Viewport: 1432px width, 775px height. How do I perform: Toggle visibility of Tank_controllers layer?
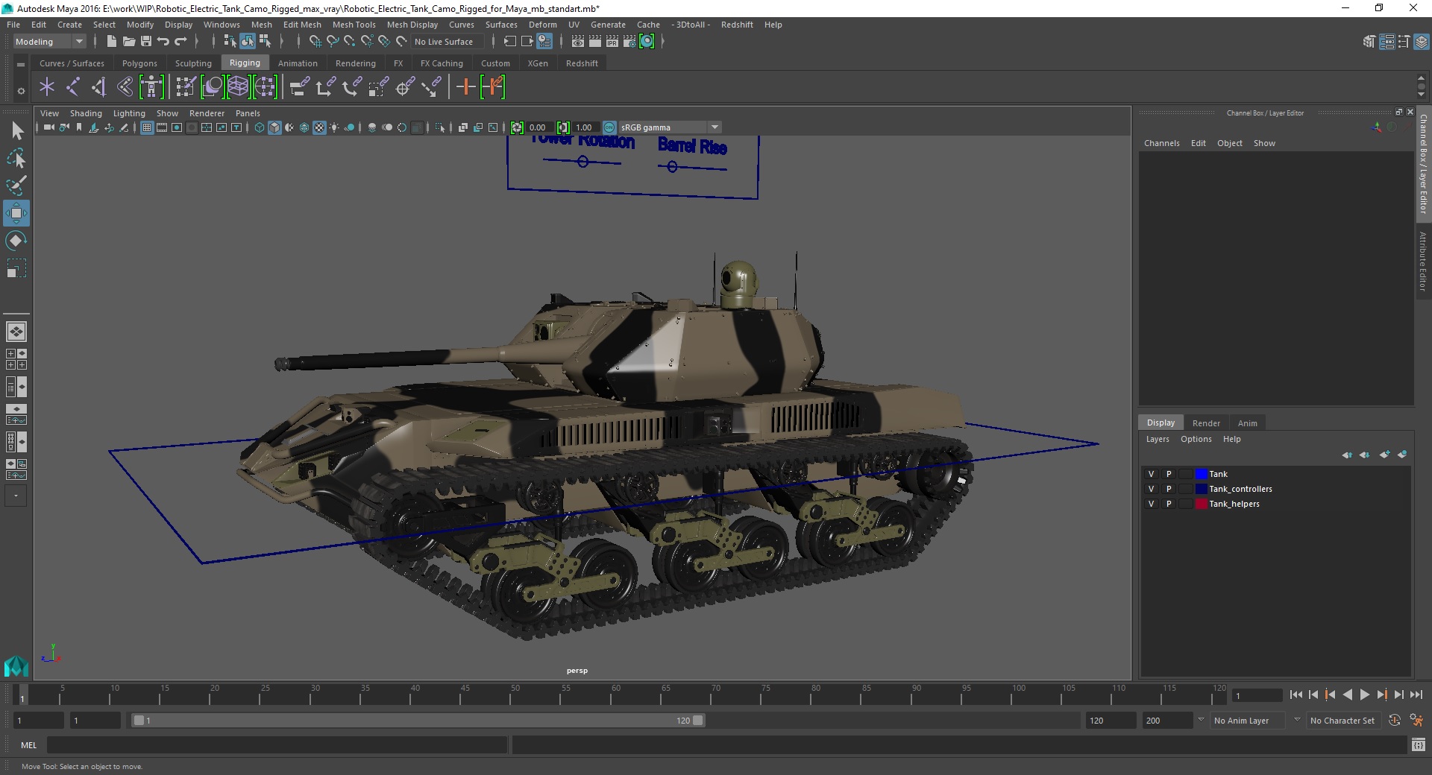pos(1151,489)
